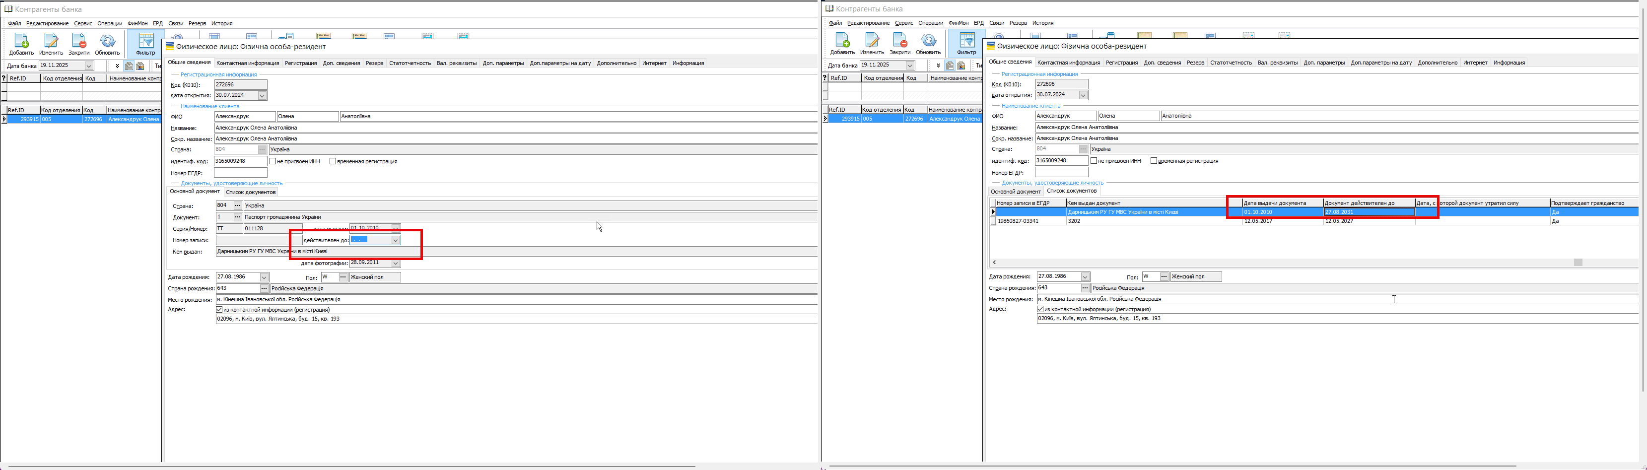Click the second small icon after the chevron, left window
1647x470 pixels.
click(140, 66)
